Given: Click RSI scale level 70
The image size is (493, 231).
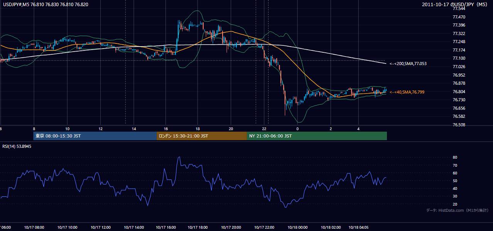Looking at the screenshot, I should point(455,165).
